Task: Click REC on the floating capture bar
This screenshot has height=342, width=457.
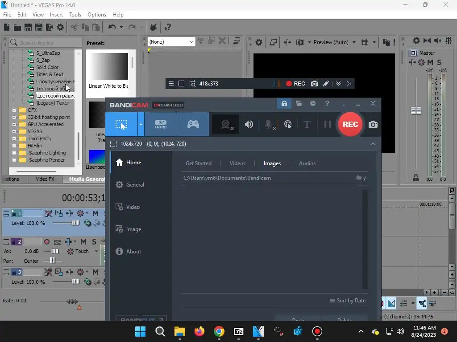Action: [295, 84]
